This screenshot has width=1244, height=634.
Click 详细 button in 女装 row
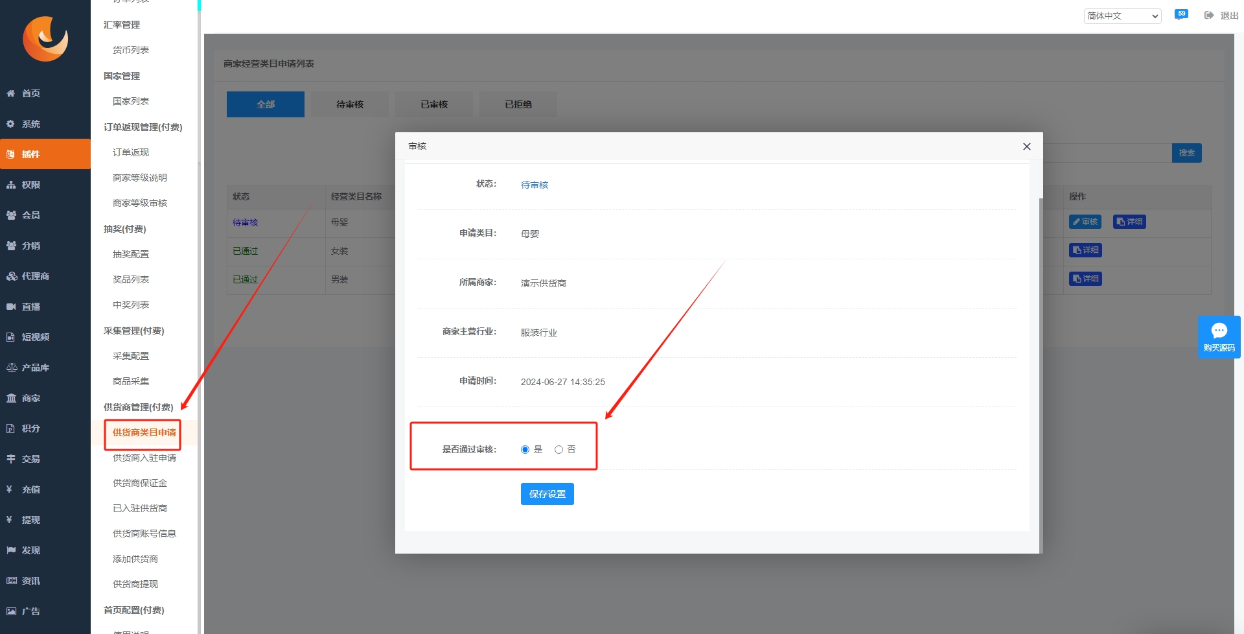pyautogui.click(x=1085, y=250)
